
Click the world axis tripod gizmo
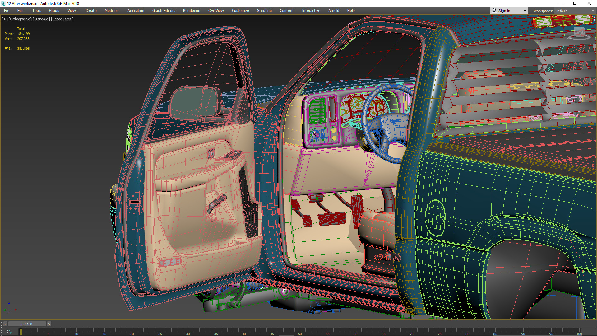coord(9,307)
